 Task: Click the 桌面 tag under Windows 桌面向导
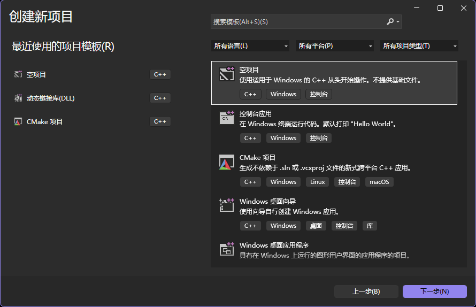pyautogui.click(x=316, y=226)
